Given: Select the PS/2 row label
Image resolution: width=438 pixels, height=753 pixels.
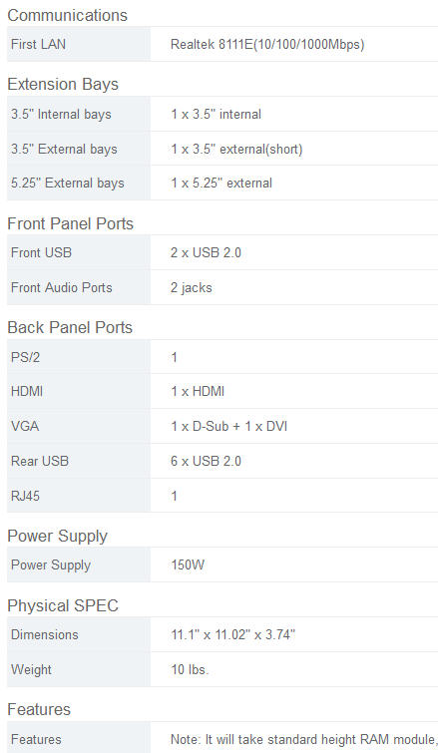Looking at the screenshot, I should coord(26,357).
